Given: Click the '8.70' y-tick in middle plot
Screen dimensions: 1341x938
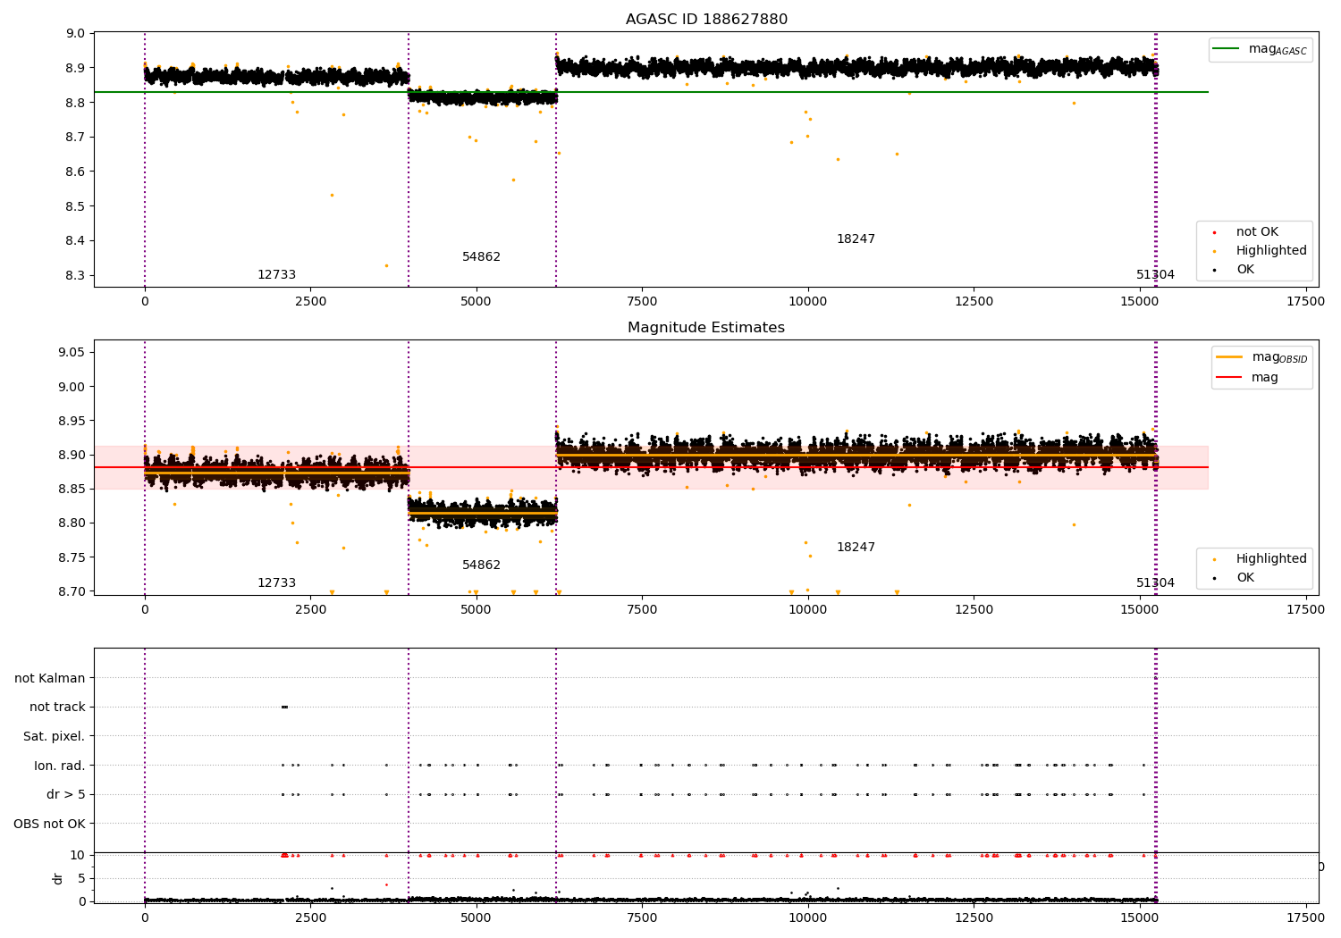Looking at the screenshot, I should click(x=72, y=592).
